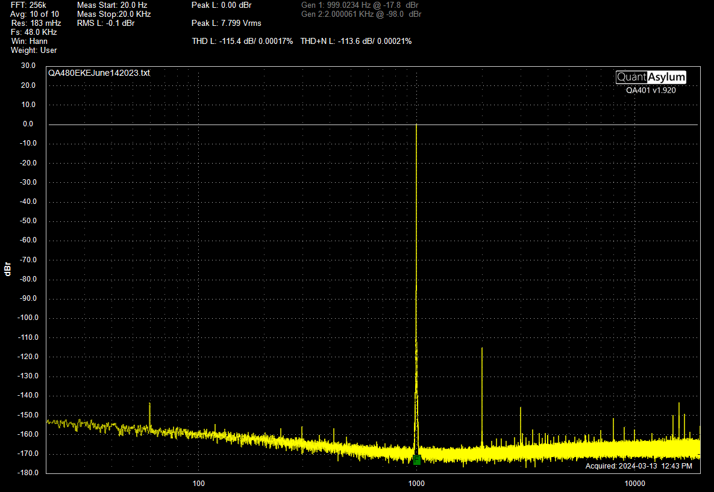Select the QA480EKEJune142023.txt trace label

click(x=99, y=73)
